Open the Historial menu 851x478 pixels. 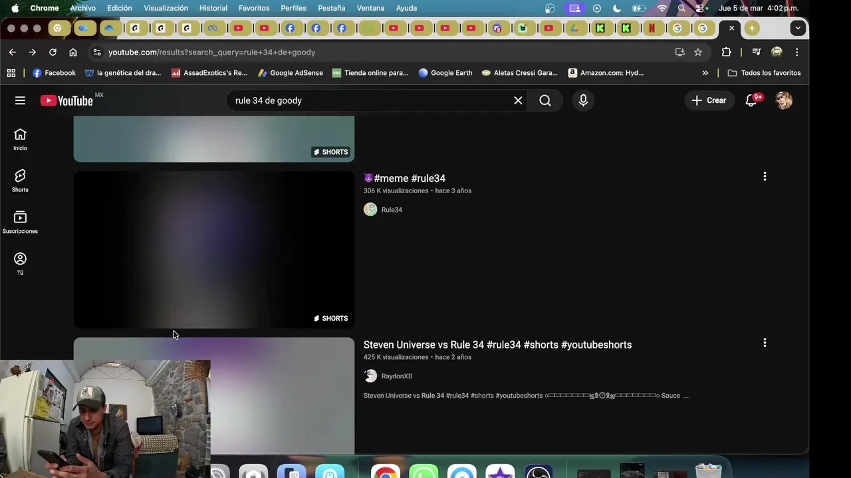click(x=213, y=8)
